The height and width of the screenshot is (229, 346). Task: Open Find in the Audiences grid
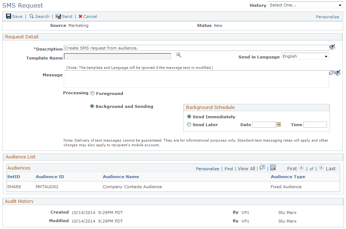tap(229, 168)
